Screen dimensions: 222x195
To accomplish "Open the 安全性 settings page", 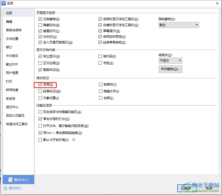I will [x=18, y=99].
